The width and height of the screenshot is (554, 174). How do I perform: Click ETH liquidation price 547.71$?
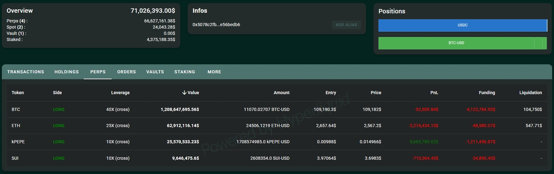click(x=534, y=126)
